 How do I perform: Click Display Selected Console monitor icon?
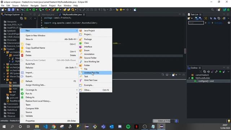click(x=167, y=75)
